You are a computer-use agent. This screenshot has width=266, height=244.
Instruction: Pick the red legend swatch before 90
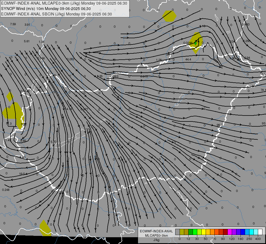[x=221, y=232]
